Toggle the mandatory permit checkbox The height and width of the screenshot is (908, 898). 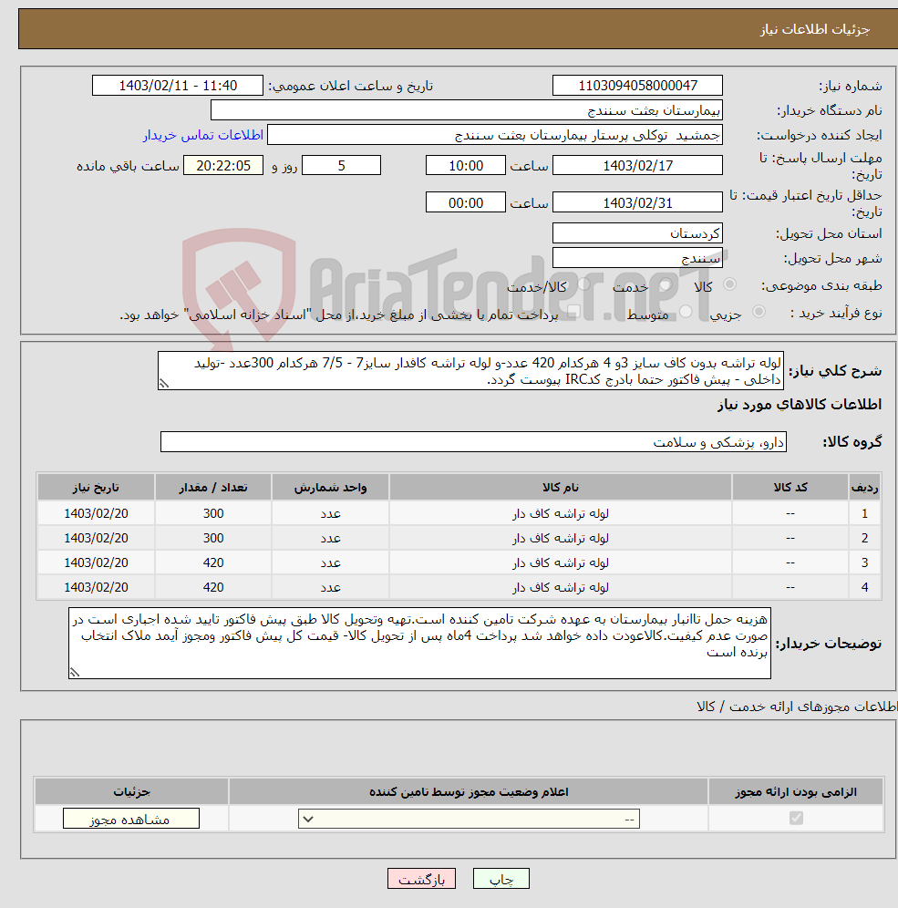point(796,819)
